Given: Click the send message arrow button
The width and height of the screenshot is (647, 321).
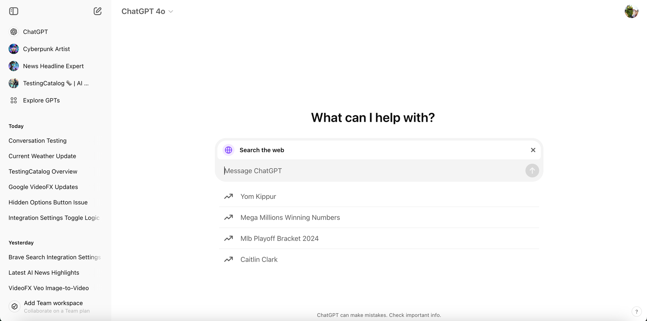Looking at the screenshot, I should (532, 170).
